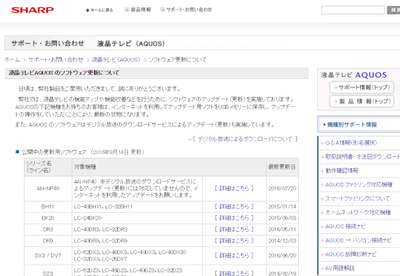Click the 製品情報(トップ) sidebar button
The width and height of the screenshot is (400, 276).
pyautogui.click(x=362, y=101)
